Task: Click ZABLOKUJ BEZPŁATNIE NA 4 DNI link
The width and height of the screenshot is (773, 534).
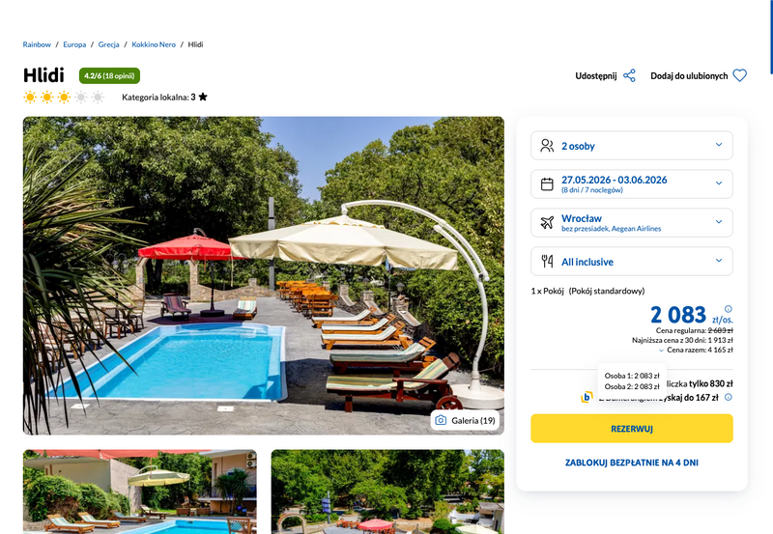Action: (x=632, y=463)
